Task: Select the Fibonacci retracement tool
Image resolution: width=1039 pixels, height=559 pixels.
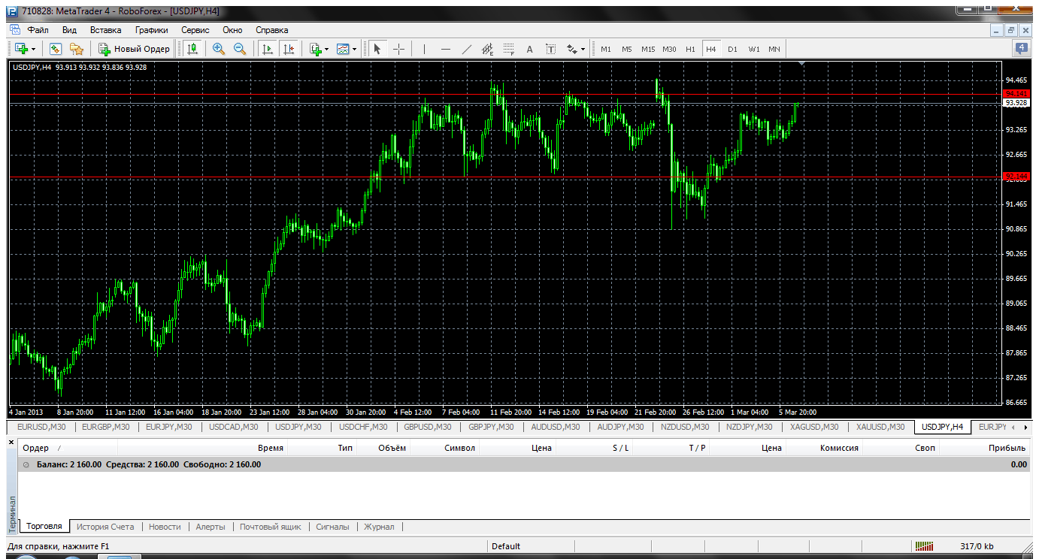Action: pyautogui.click(x=508, y=49)
